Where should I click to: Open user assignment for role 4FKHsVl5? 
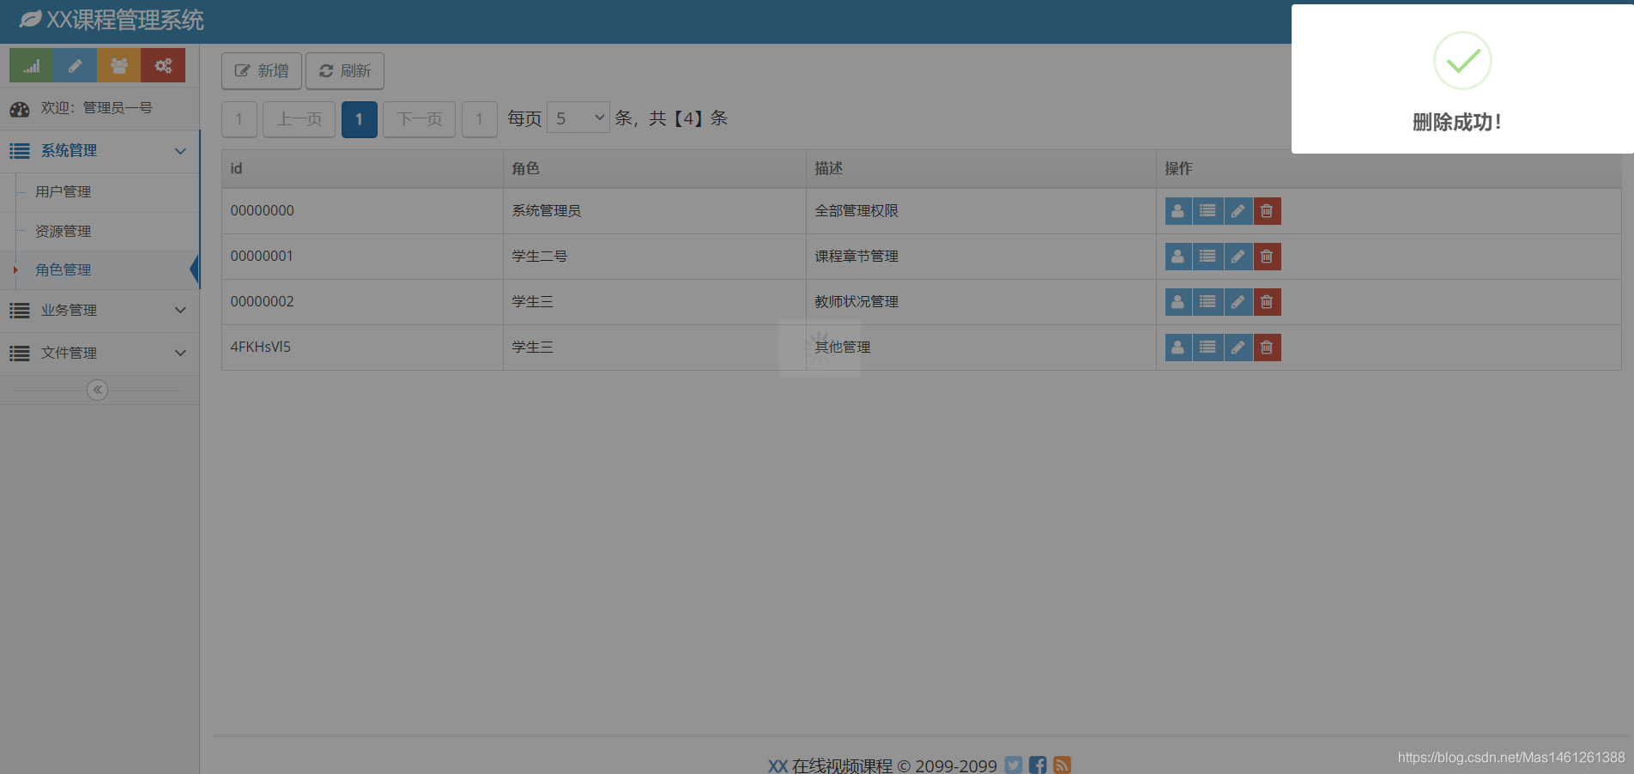coord(1178,348)
